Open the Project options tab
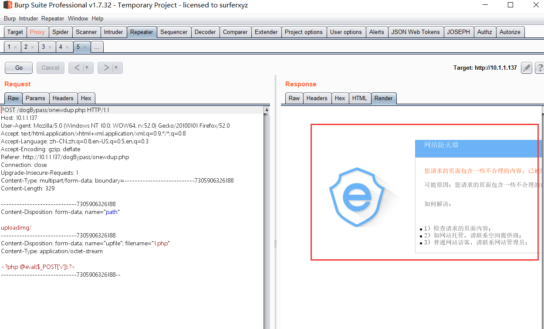This screenshot has width=544, height=329. [x=304, y=32]
